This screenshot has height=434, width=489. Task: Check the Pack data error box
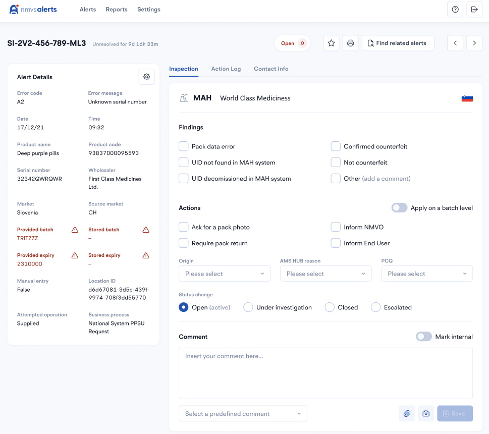pos(184,146)
